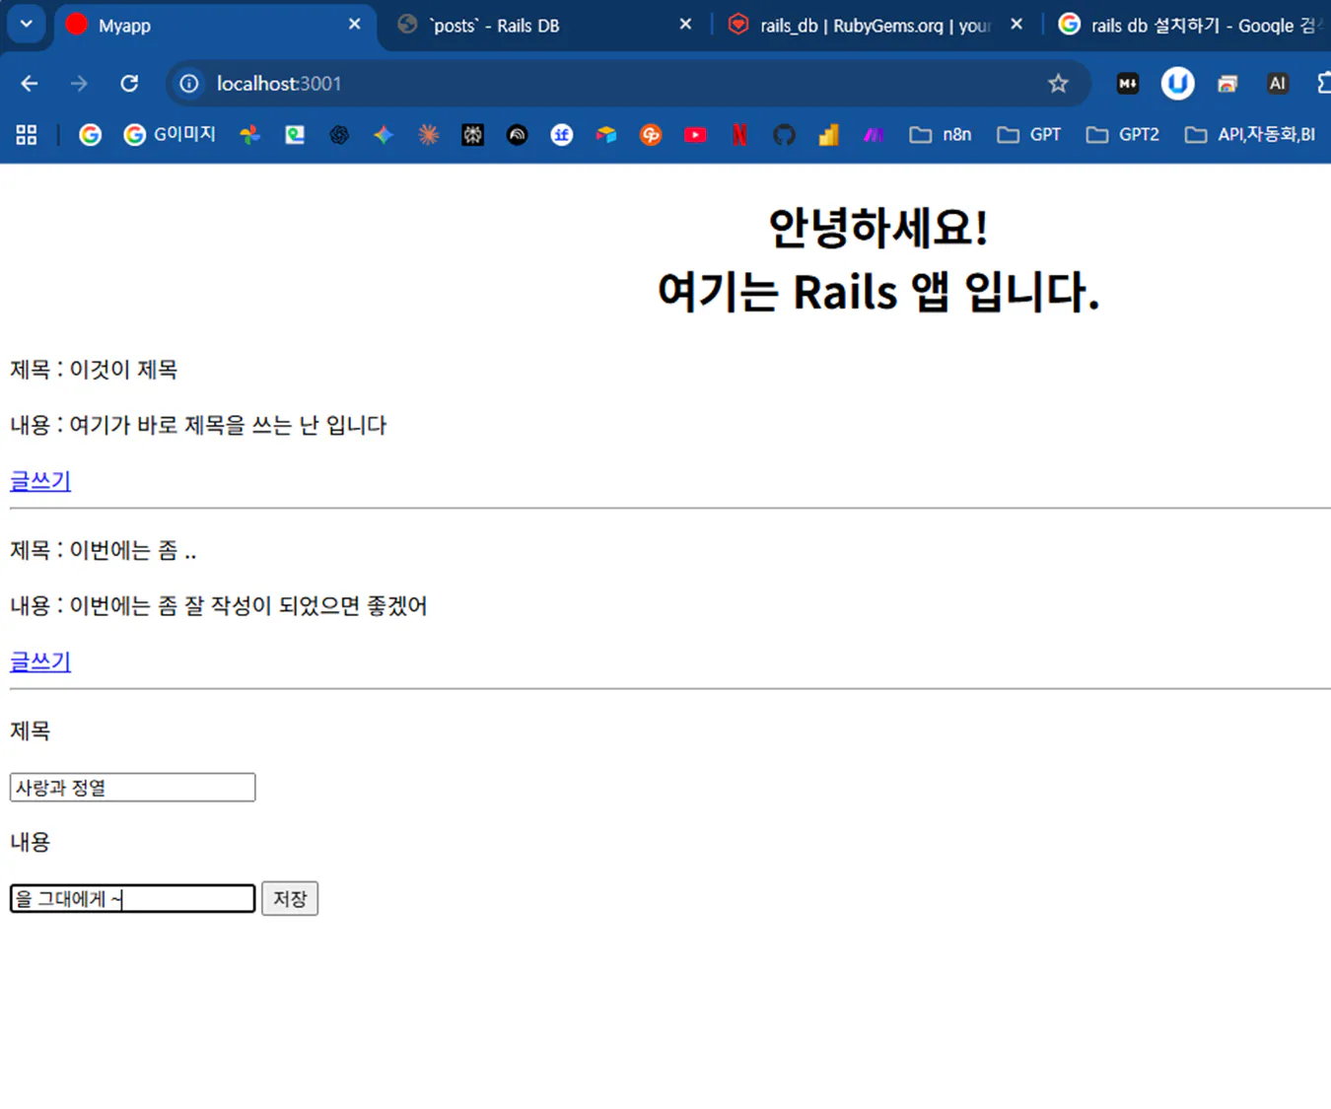Click the AI extension icon near the address bar
This screenshot has width=1331, height=1109.
[x=1277, y=84]
